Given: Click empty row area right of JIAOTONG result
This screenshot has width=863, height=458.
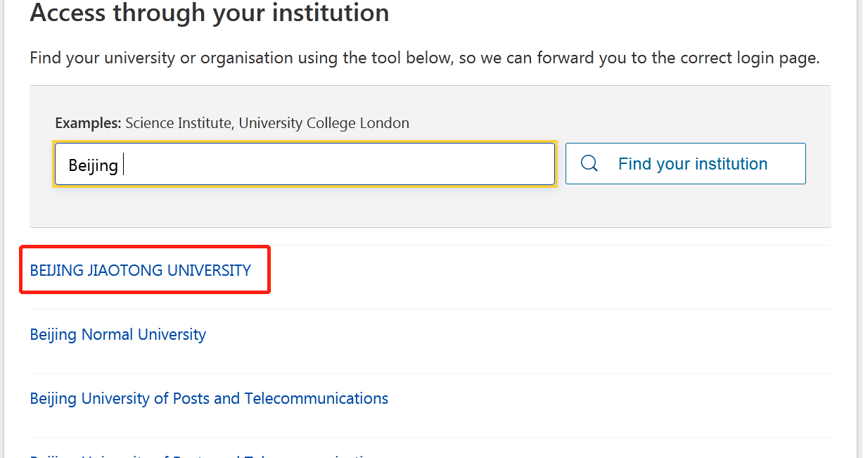Looking at the screenshot, I should pyautogui.click(x=549, y=271).
